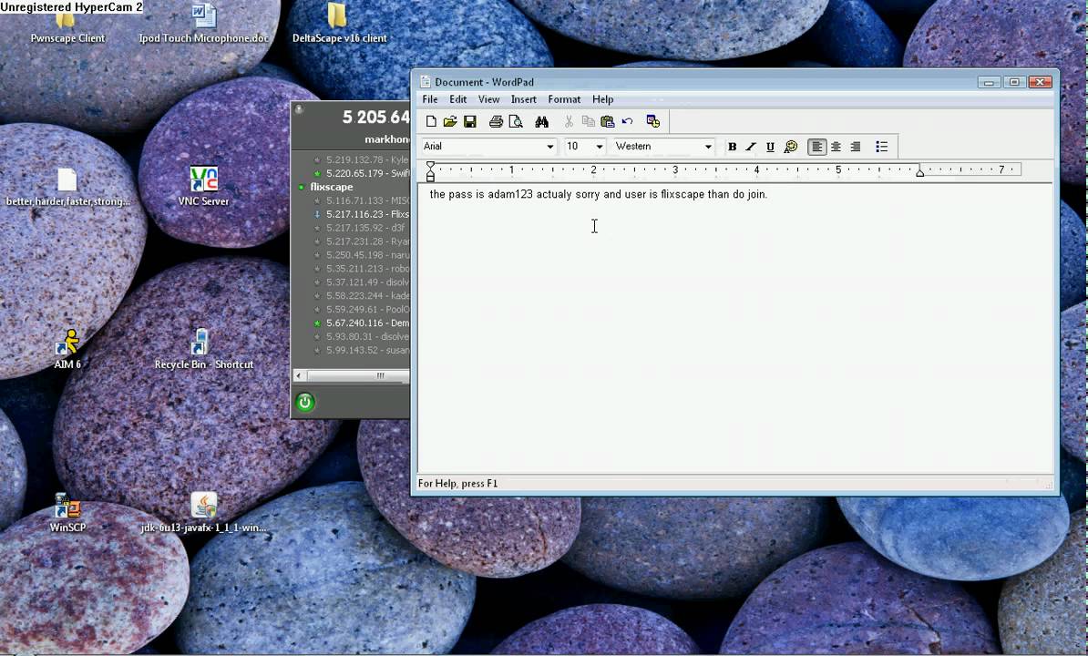Screen dimensions: 1088x656
Task: Click the Document - WordPad title bar
Action: (x=693, y=82)
